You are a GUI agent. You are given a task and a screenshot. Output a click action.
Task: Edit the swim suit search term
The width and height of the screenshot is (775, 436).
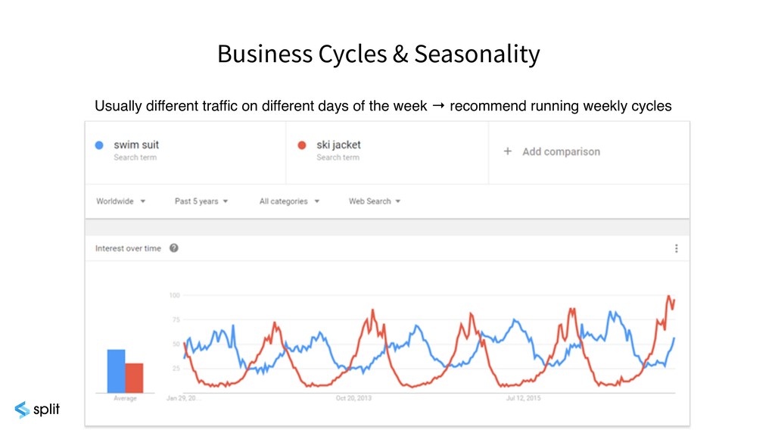(136, 145)
